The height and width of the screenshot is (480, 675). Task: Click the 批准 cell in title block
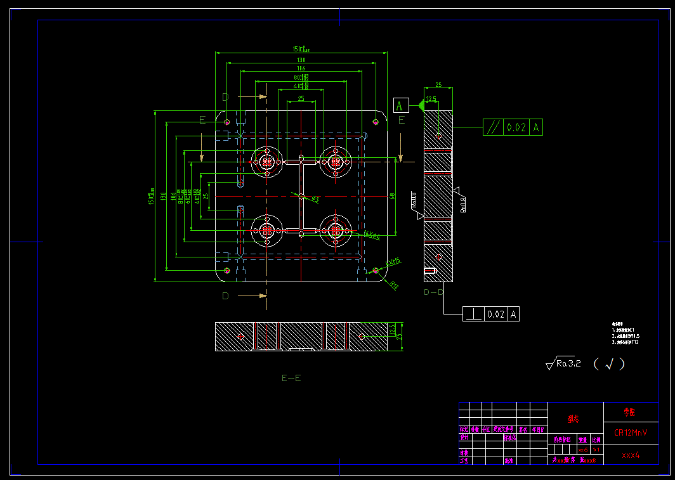click(509, 460)
